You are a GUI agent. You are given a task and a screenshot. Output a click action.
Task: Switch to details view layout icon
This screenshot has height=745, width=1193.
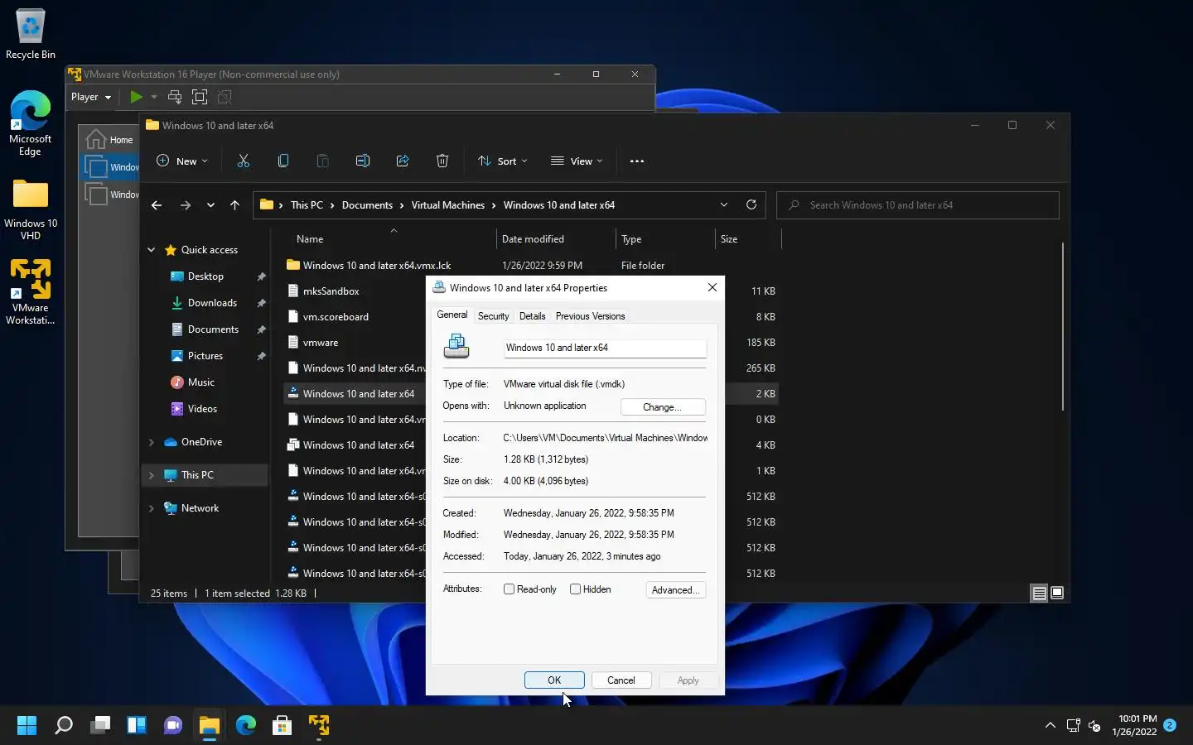point(1039,593)
